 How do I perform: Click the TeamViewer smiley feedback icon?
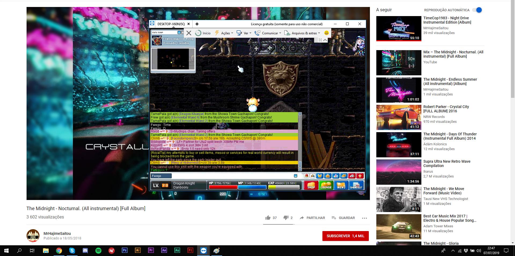(x=326, y=33)
